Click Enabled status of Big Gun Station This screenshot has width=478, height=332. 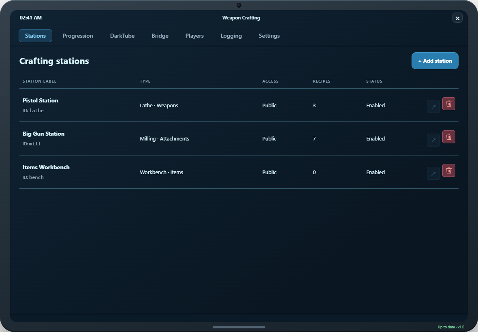(375, 138)
